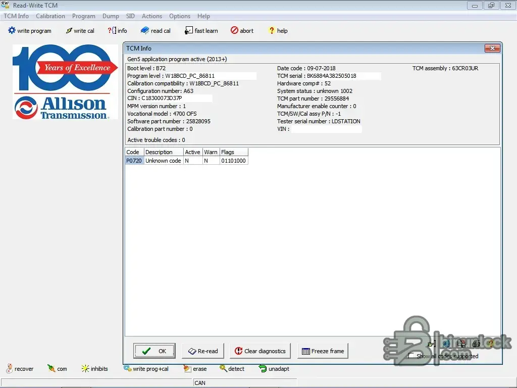
Task: Click the Re-read button
Action: coord(203,351)
